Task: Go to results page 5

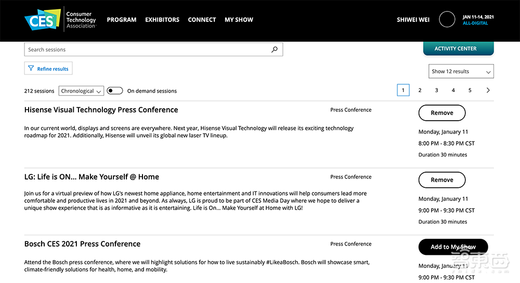Action: coord(470,91)
